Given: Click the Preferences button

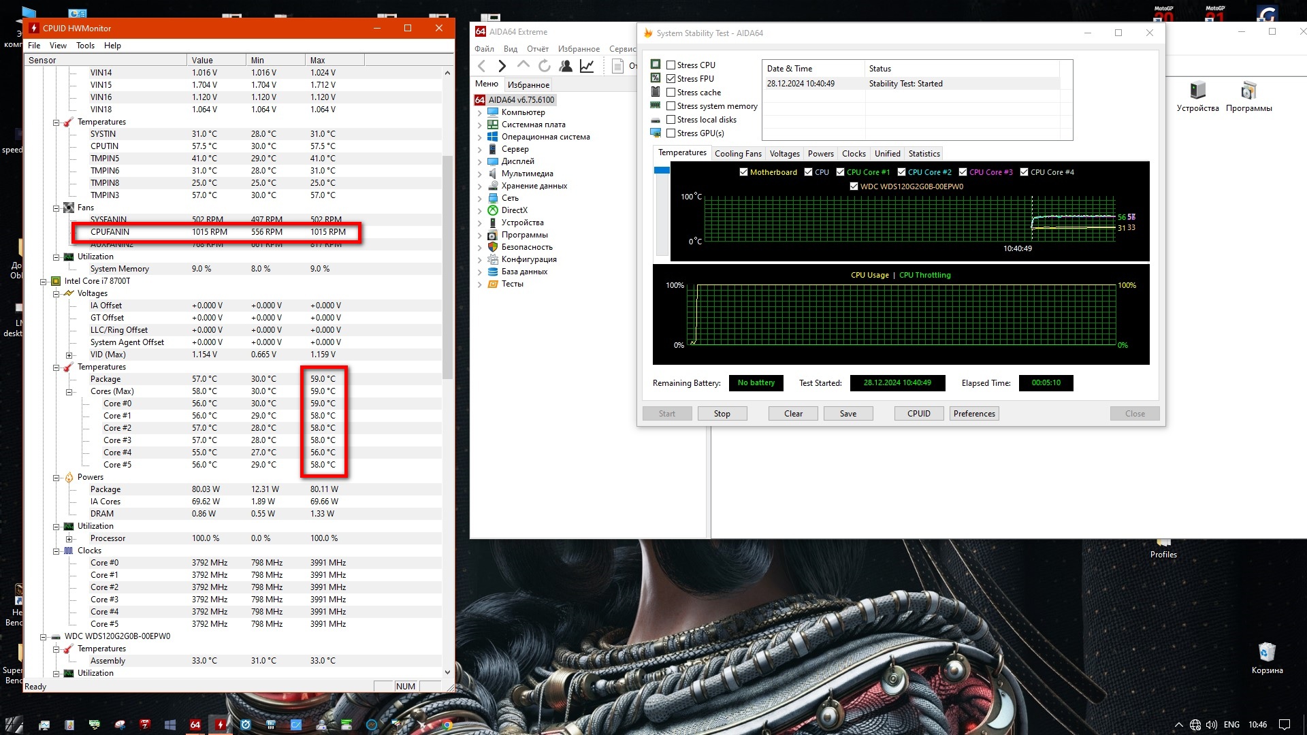Looking at the screenshot, I should click(x=974, y=414).
